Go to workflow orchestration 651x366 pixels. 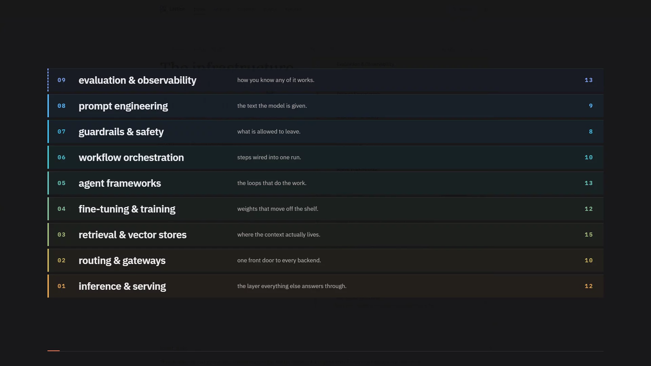[325, 157]
